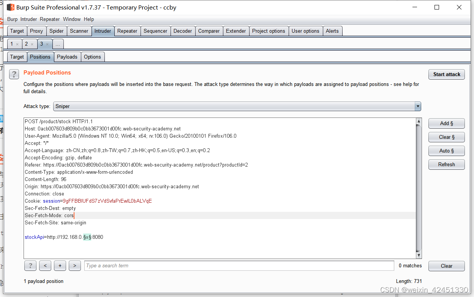Open the User options tab

click(305, 31)
